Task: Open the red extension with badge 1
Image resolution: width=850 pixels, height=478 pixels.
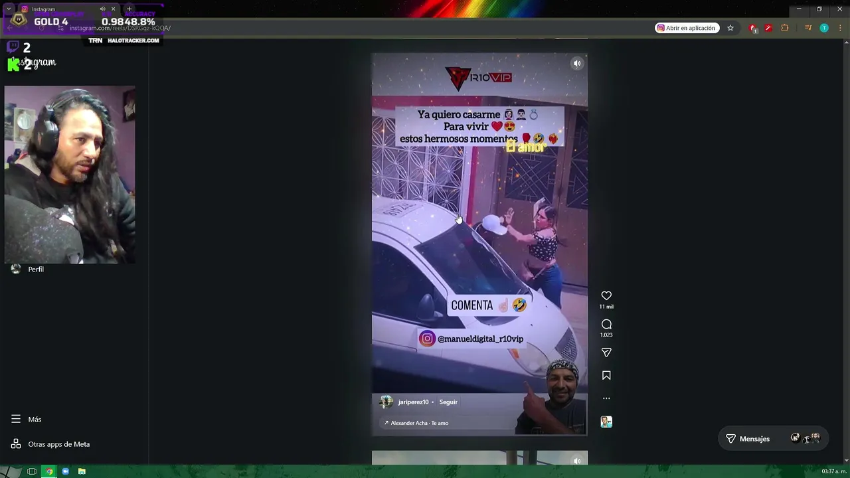Action: [x=752, y=28]
